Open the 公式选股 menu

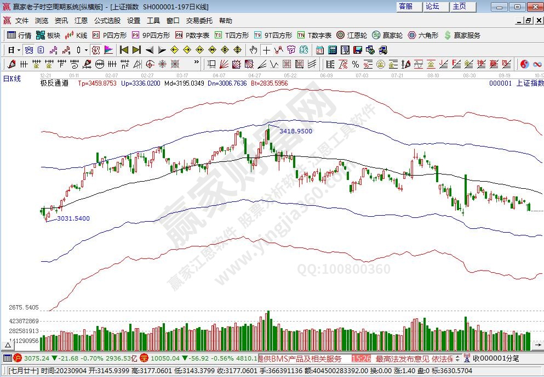point(107,20)
